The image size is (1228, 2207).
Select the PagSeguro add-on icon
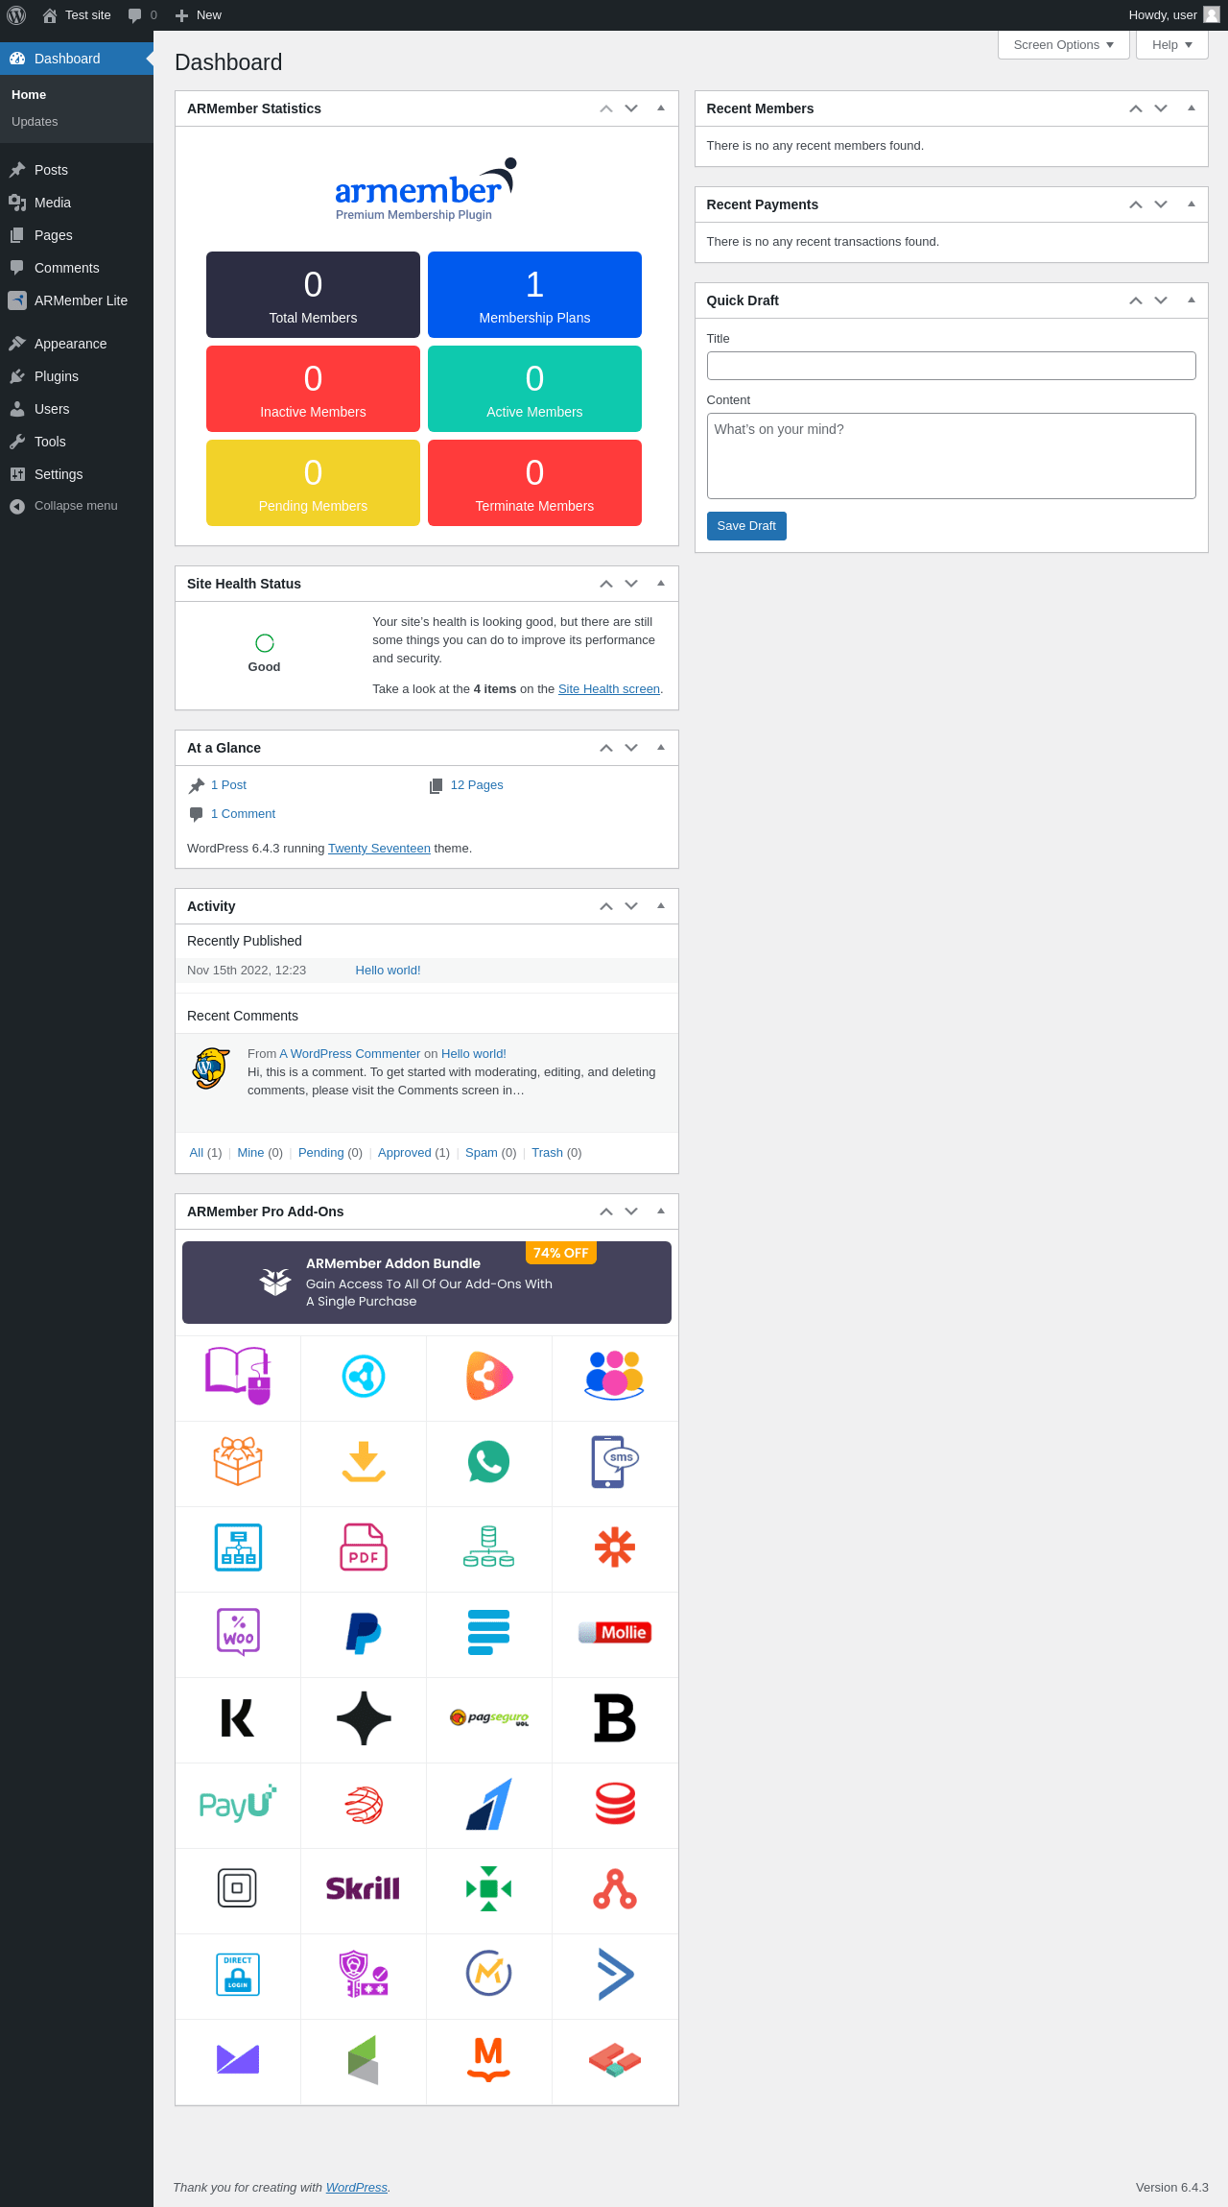[x=489, y=1717]
